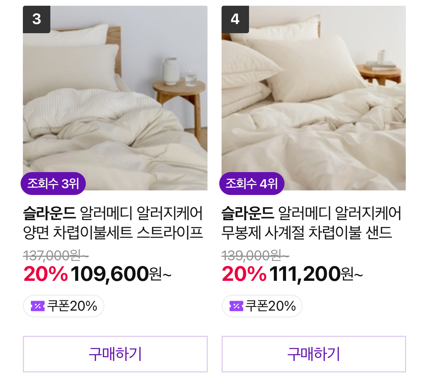The image size is (429, 377).
Task: Click the coupon icon on product 3
Action: [x=38, y=306]
